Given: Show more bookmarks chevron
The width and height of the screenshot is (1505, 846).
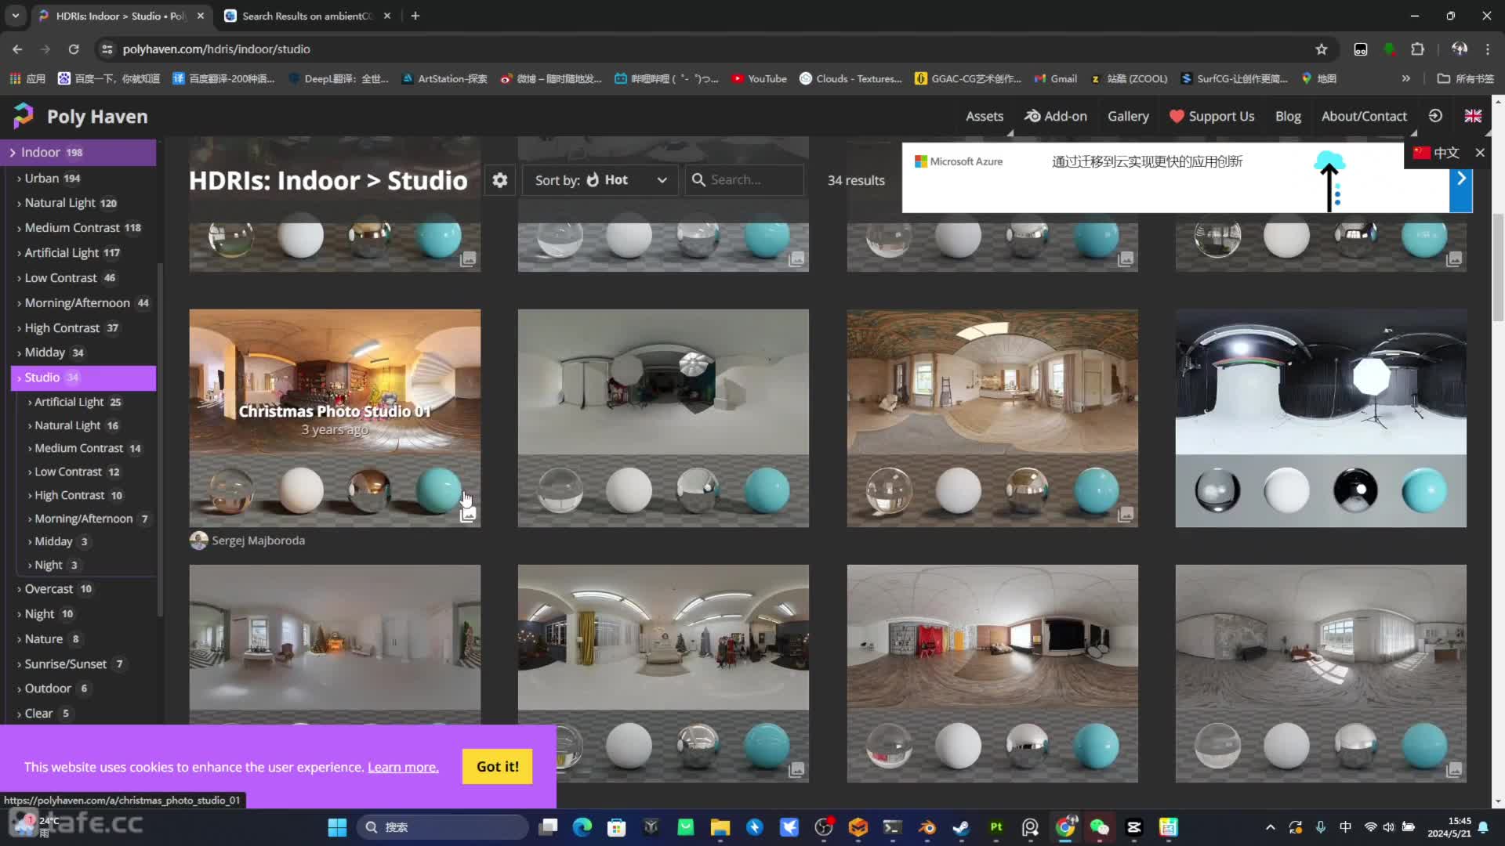Looking at the screenshot, I should 1406,78.
